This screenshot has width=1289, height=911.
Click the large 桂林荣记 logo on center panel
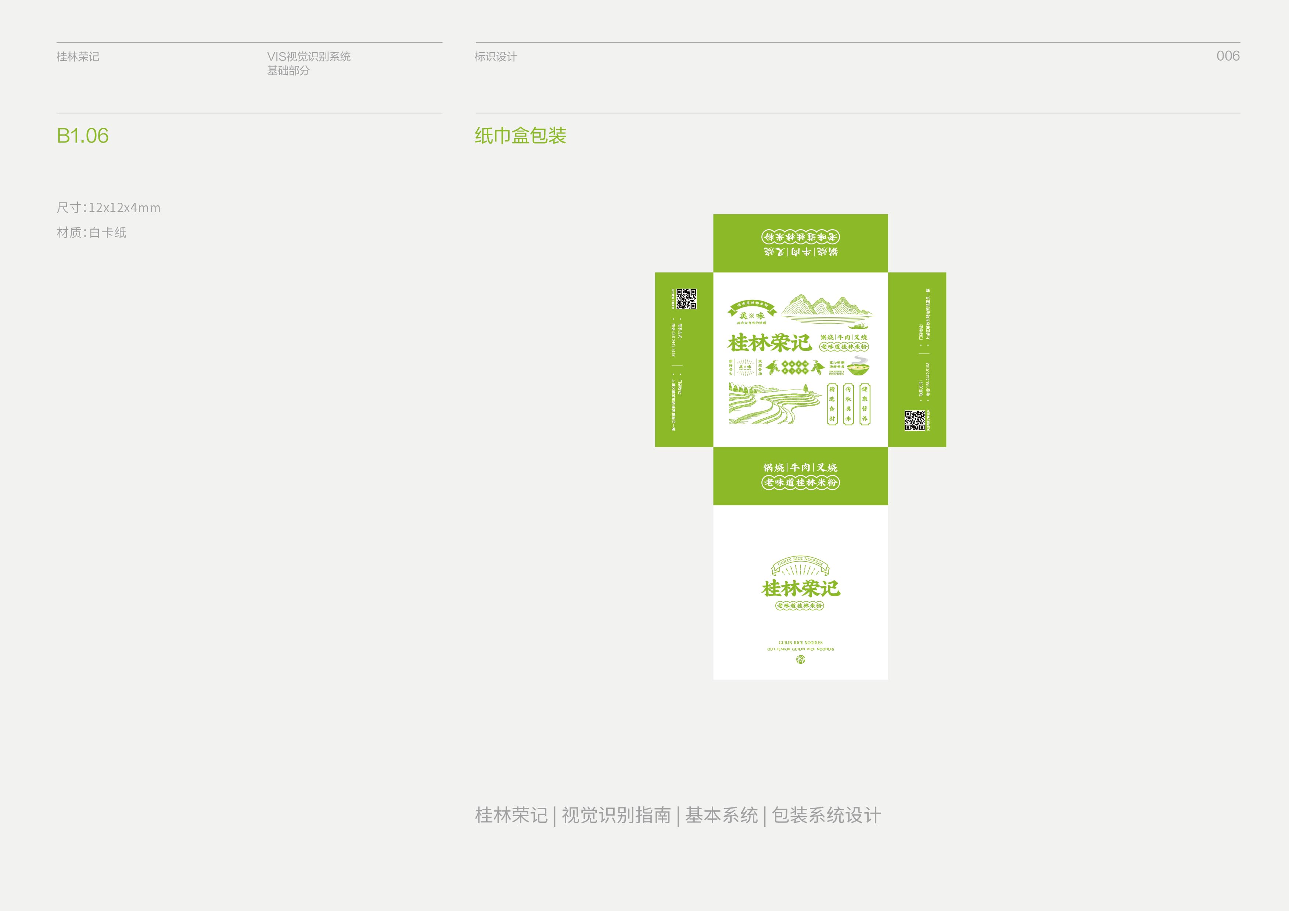click(x=769, y=342)
